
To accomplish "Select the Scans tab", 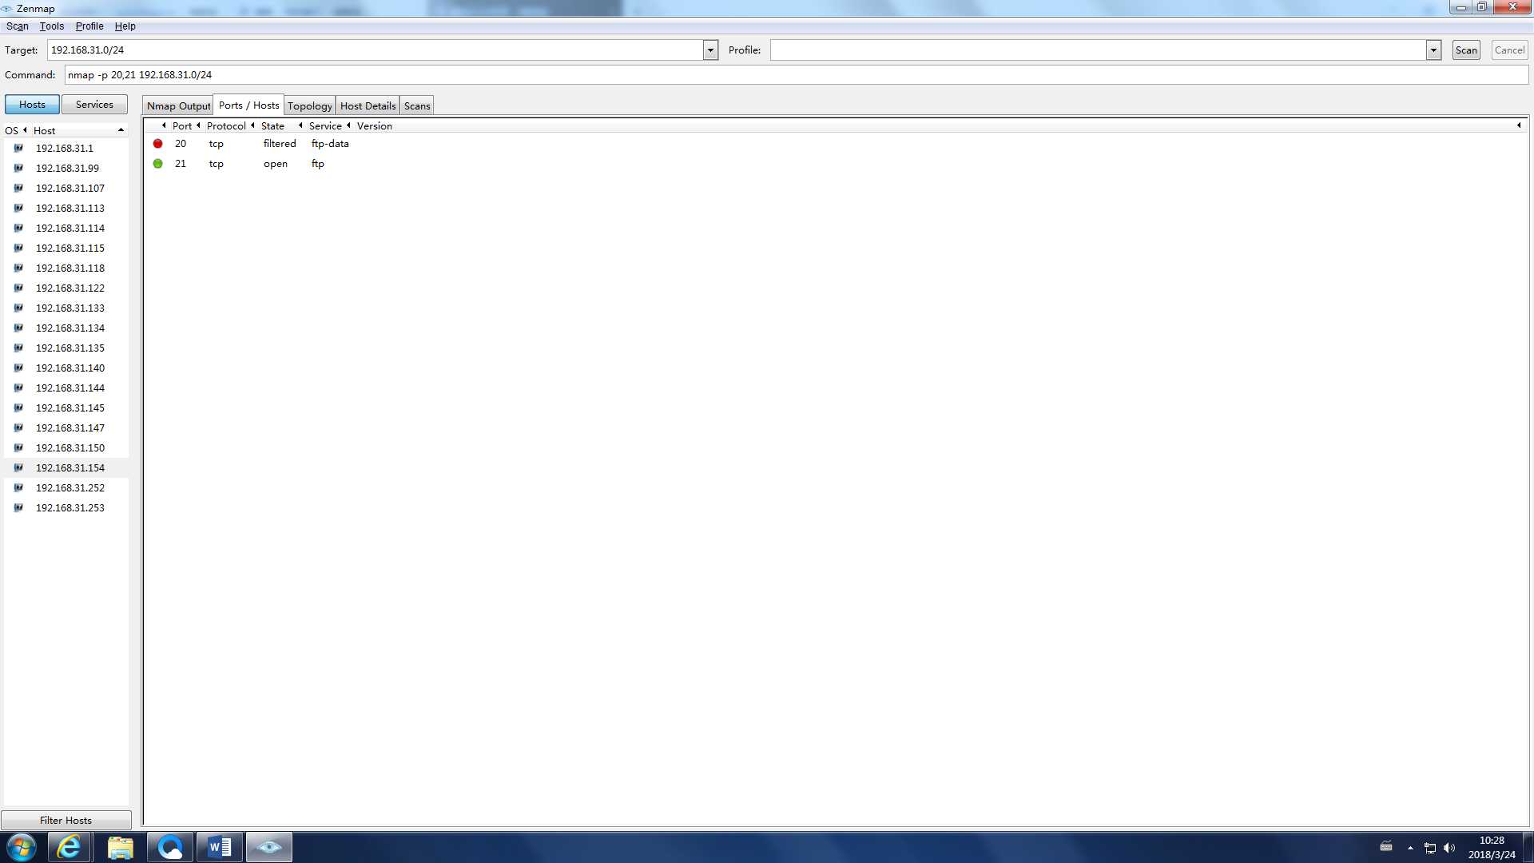I will coord(416,105).
